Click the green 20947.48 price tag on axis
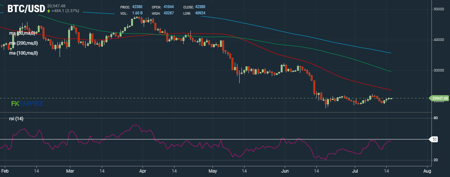The image size is (450, 177). [440, 98]
